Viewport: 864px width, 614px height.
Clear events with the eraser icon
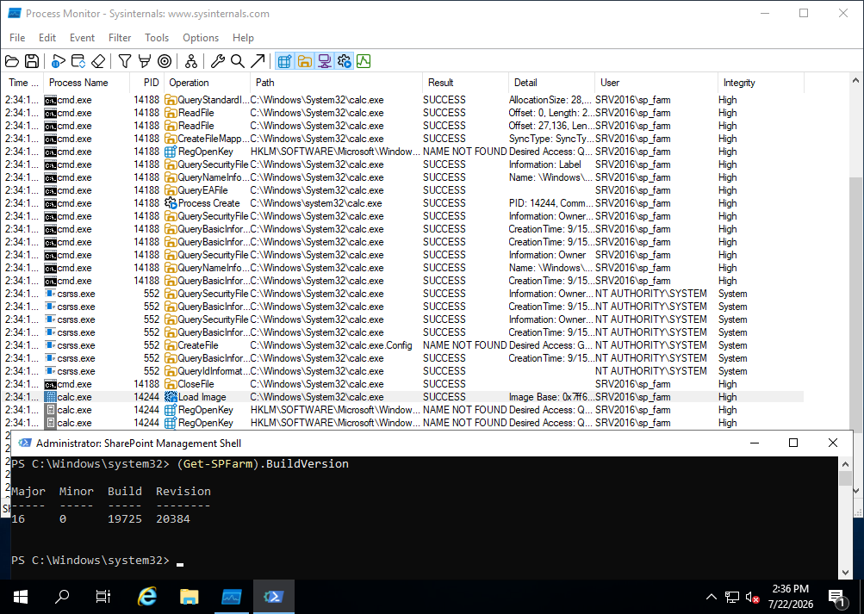point(98,61)
